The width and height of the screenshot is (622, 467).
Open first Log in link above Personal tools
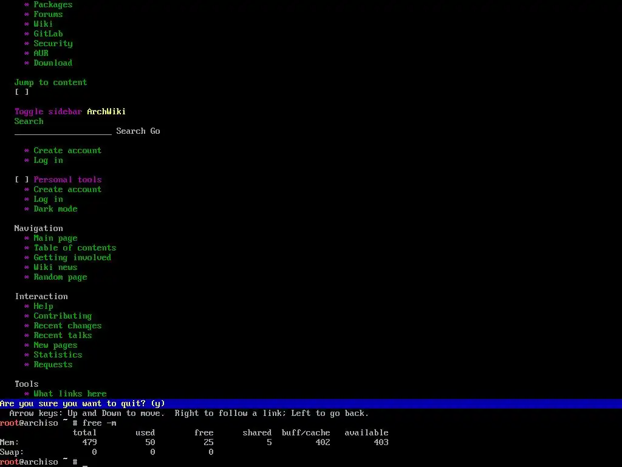pyautogui.click(x=48, y=161)
